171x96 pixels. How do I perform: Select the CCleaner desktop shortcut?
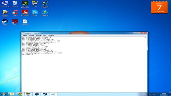pos(15,13)
